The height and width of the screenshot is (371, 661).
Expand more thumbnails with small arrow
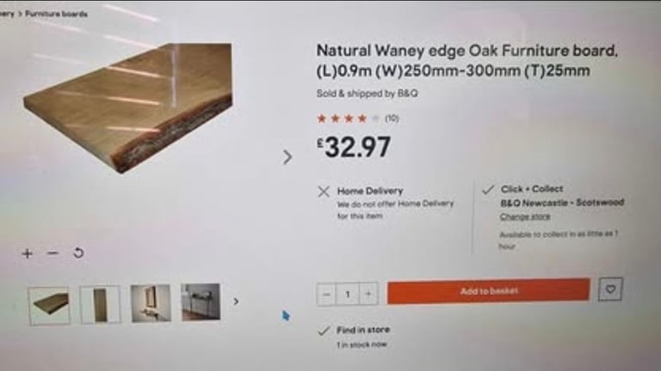point(236,301)
